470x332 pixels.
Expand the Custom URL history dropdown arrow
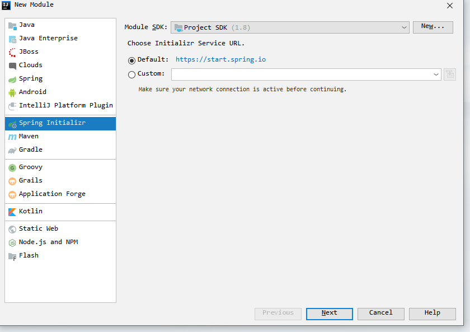[x=436, y=74]
